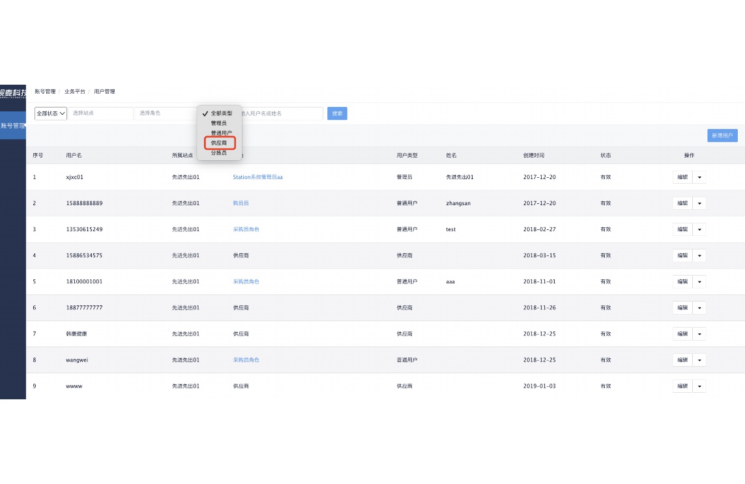Click 编辑 for user xjxc01
745x484 pixels.
coord(682,177)
